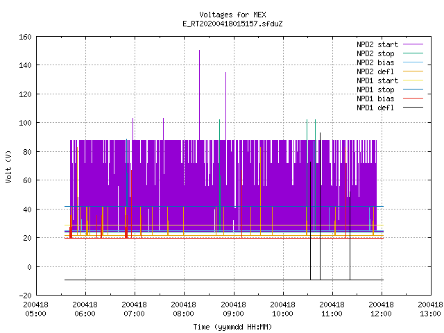Click the x-axis label 'Time (yymmdd HH:MM)'
The image size is (444, 333).
click(232, 327)
